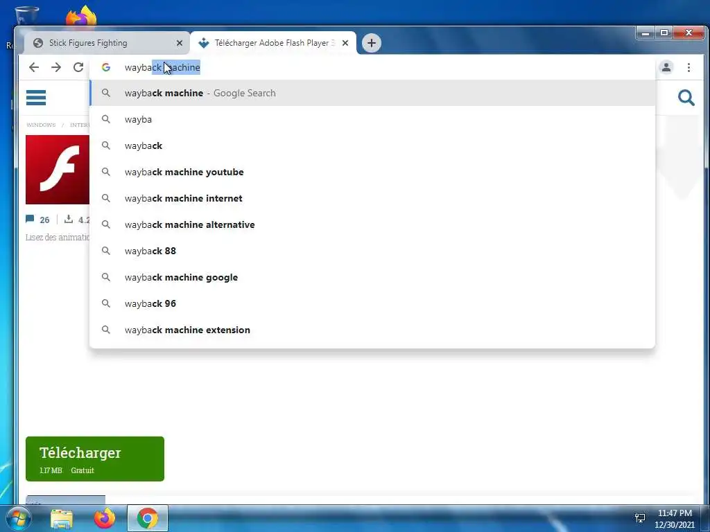710x532 pixels.
Task: Open the Chrome profile avatar icon
Action: click(666, 67)
